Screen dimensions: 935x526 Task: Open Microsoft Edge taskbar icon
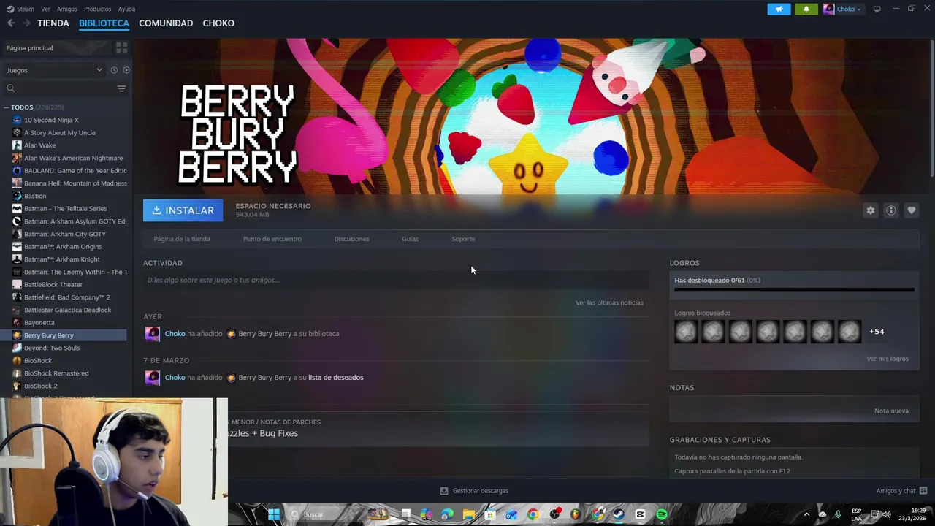(x=447, y=514)
